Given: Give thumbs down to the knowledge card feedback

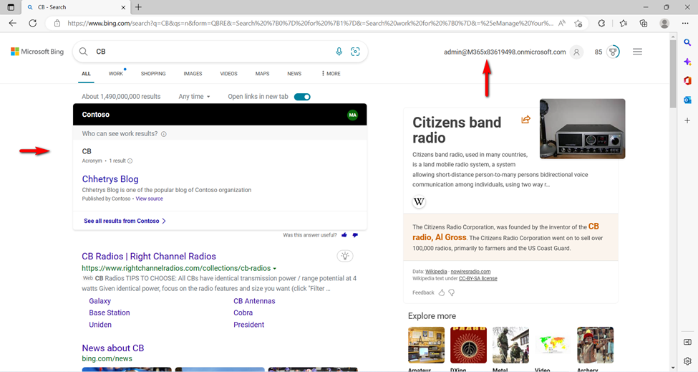Looking at the screenshot, I should click(452, 292).
